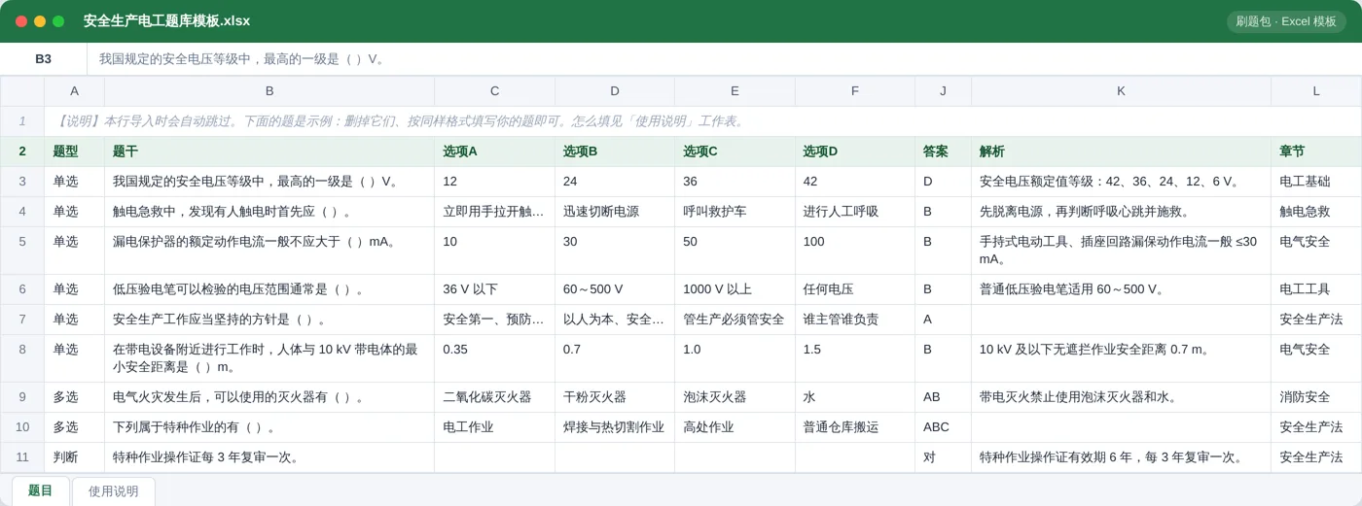Click the 选项A header cell
Image resolution: width=1362 pixels, height=506 pixels.
coord(494,152)
